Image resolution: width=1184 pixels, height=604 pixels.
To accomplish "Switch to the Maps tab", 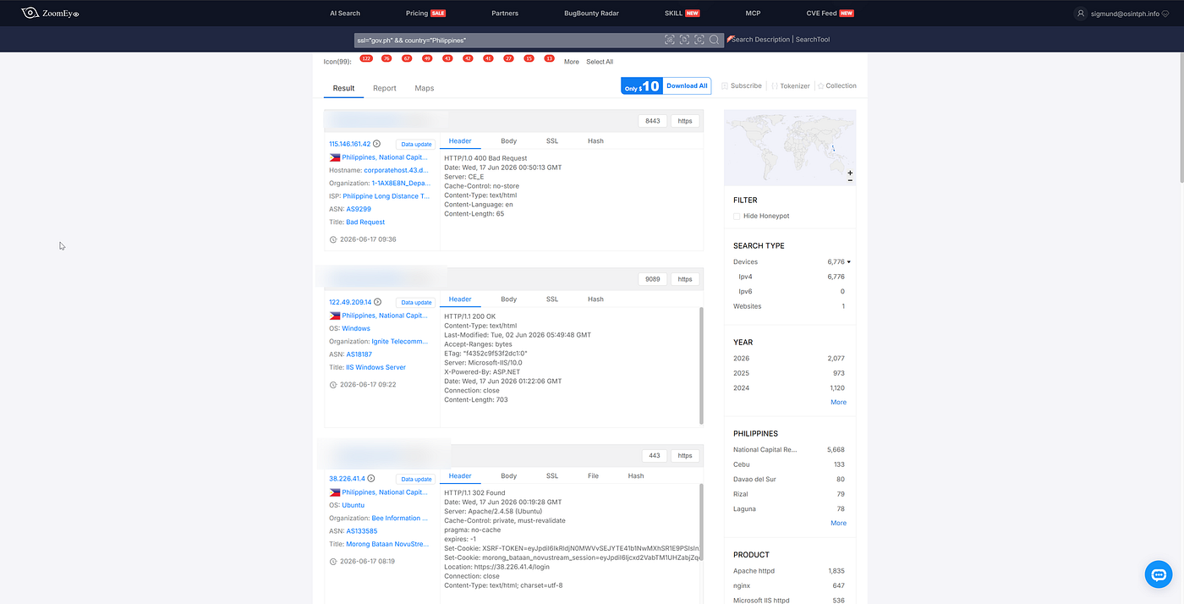I will click(x=425, y=88).
